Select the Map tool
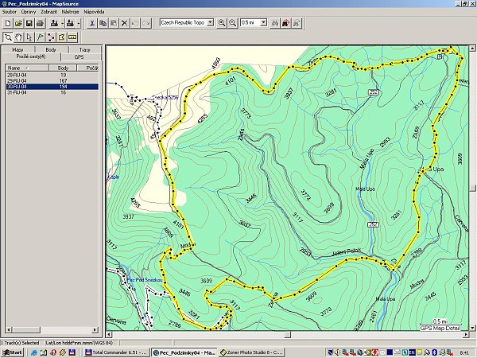The width and height of the screenshot is (477, 358). [61, 37]
